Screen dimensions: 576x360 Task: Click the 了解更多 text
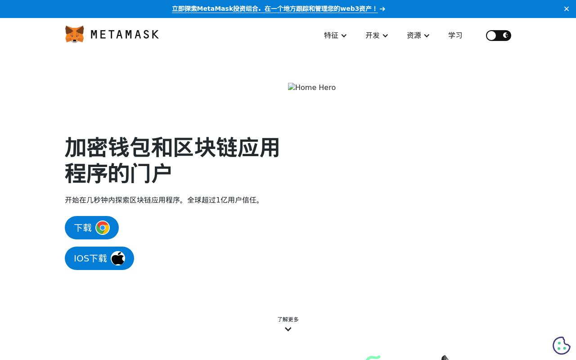[x=288, y=319]
